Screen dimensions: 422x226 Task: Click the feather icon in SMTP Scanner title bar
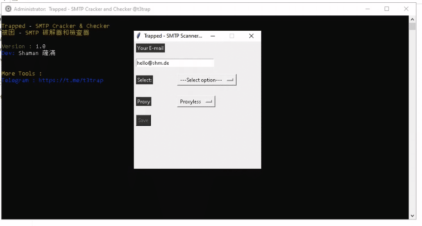[x=139, y=36]
